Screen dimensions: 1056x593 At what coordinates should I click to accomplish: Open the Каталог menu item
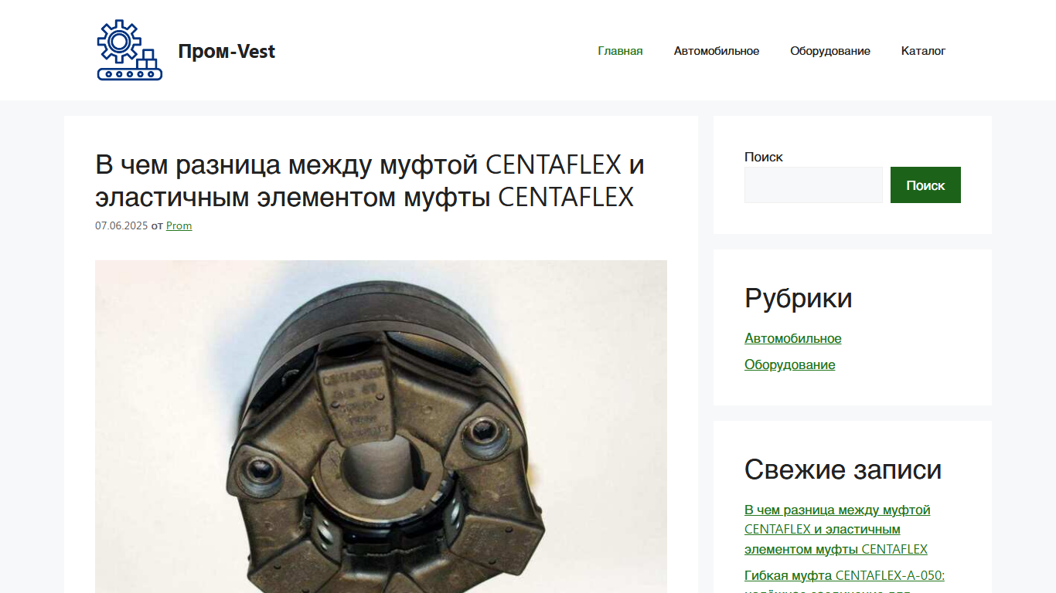923,51
